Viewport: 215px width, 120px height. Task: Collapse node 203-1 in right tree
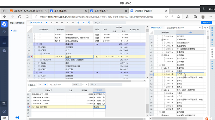(162, 68)
